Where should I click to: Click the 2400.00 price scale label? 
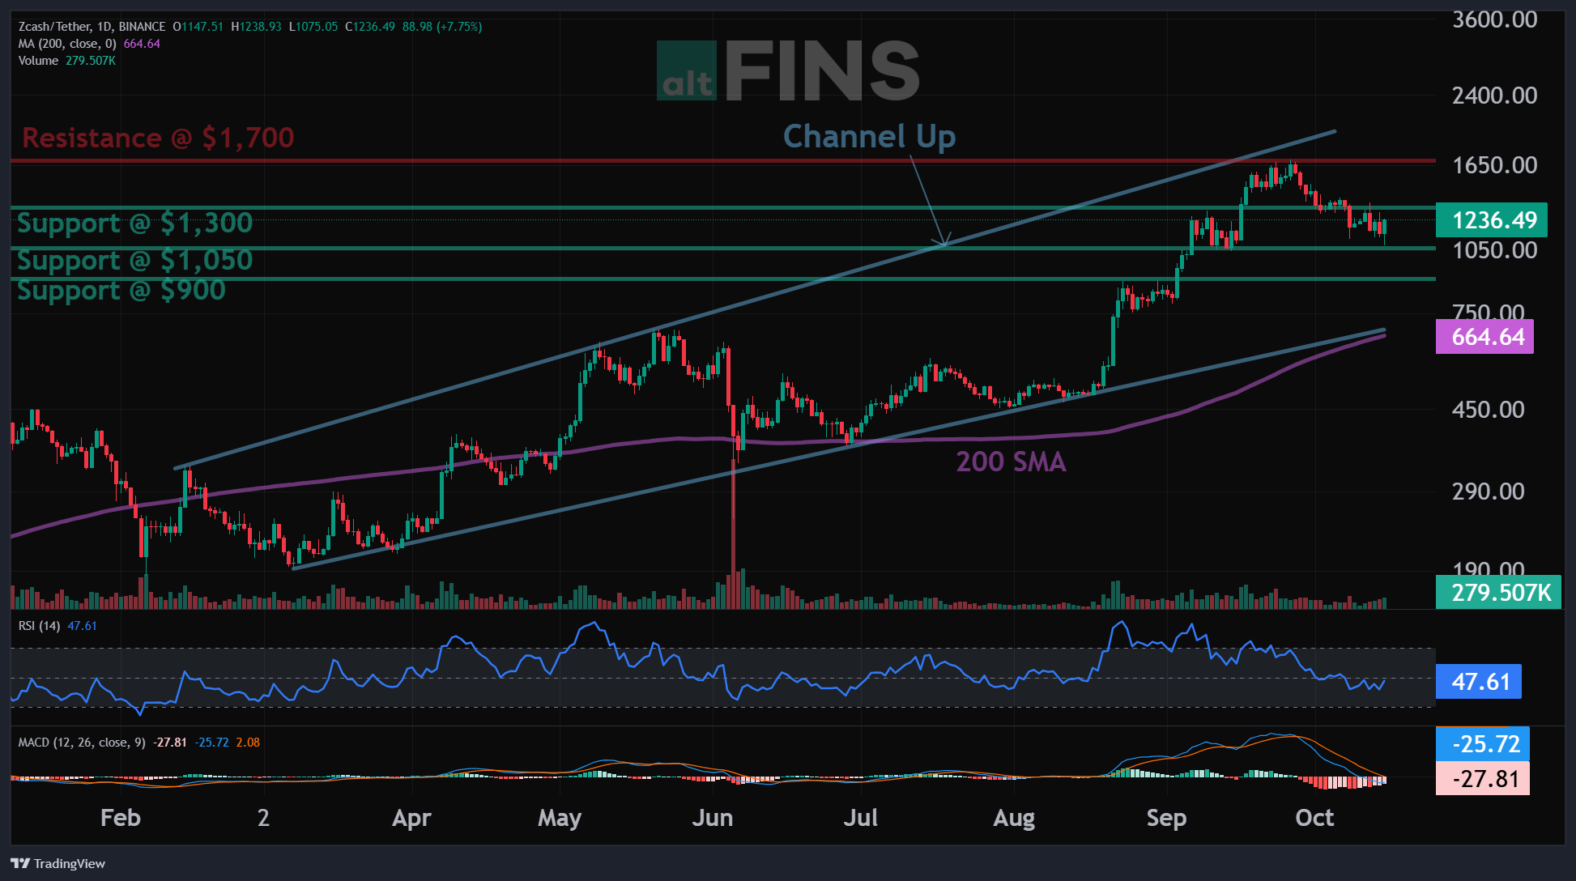[1495, 96]
